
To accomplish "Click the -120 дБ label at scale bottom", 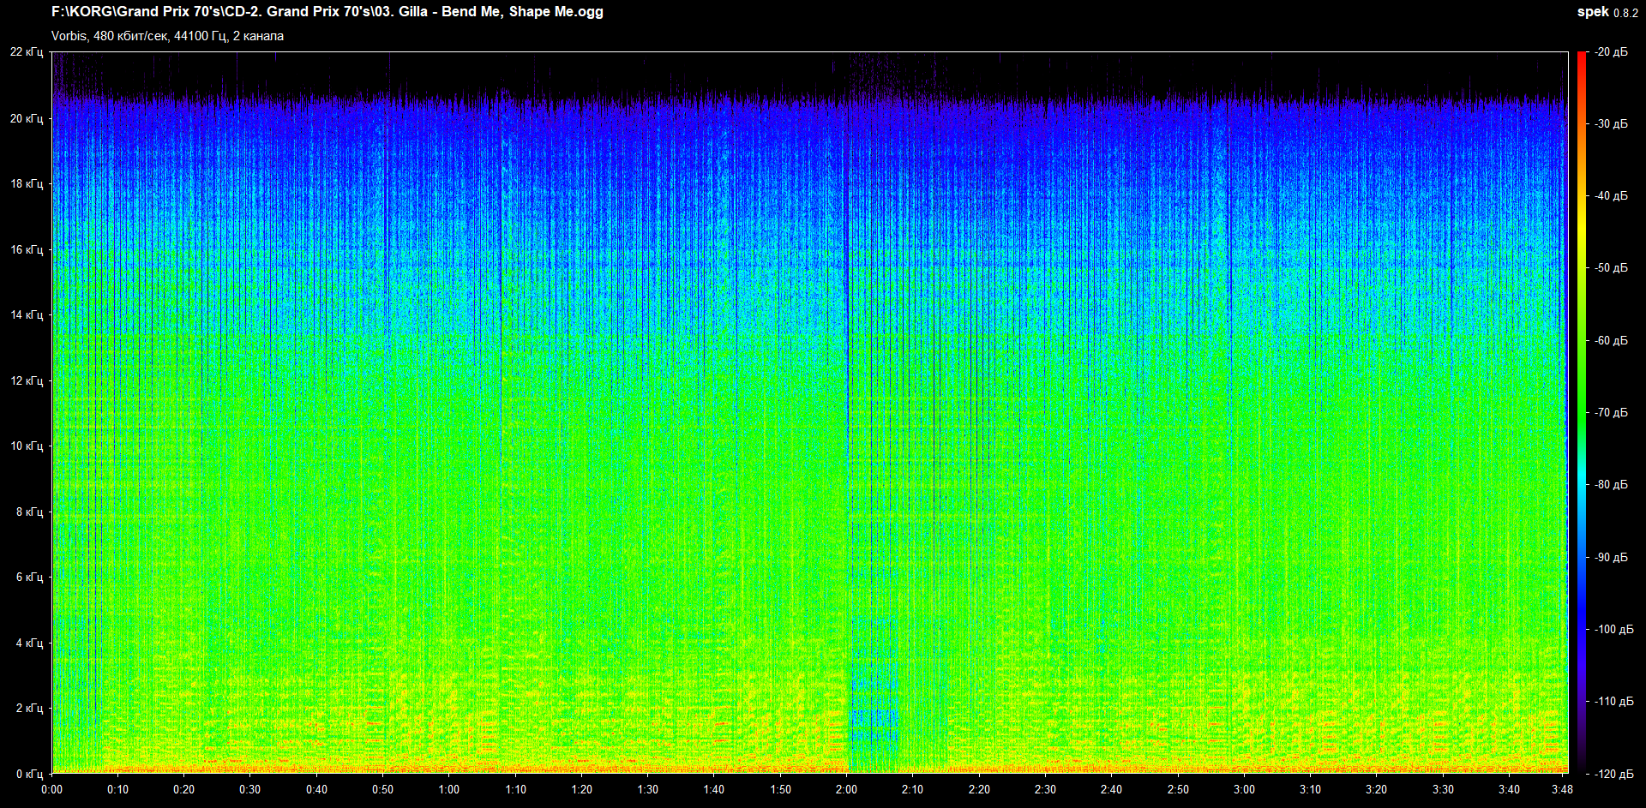I will click(1611, 774).
